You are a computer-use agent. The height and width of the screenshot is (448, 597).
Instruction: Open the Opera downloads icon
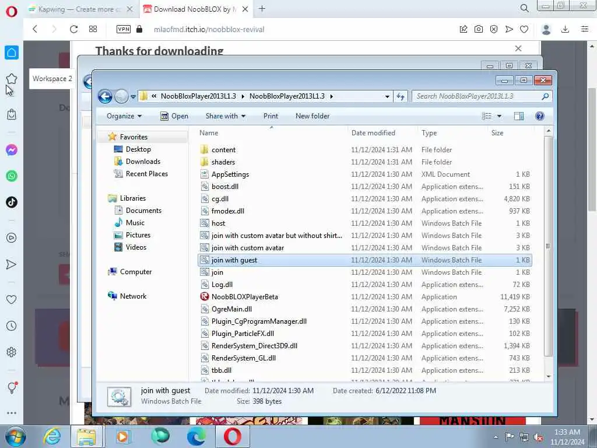click(x=566, y=29)
